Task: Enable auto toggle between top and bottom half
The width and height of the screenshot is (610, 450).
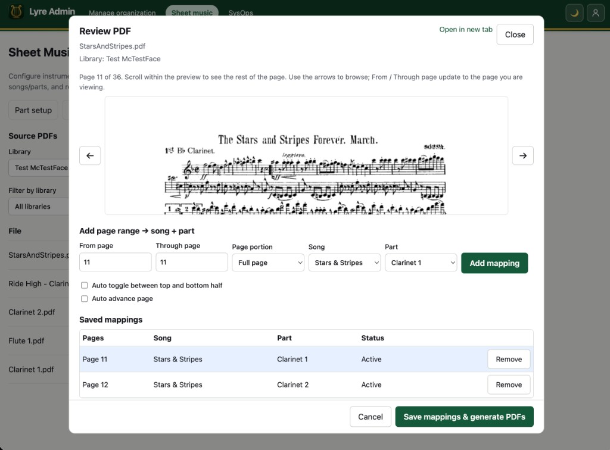Action: (x=84, y=285)
